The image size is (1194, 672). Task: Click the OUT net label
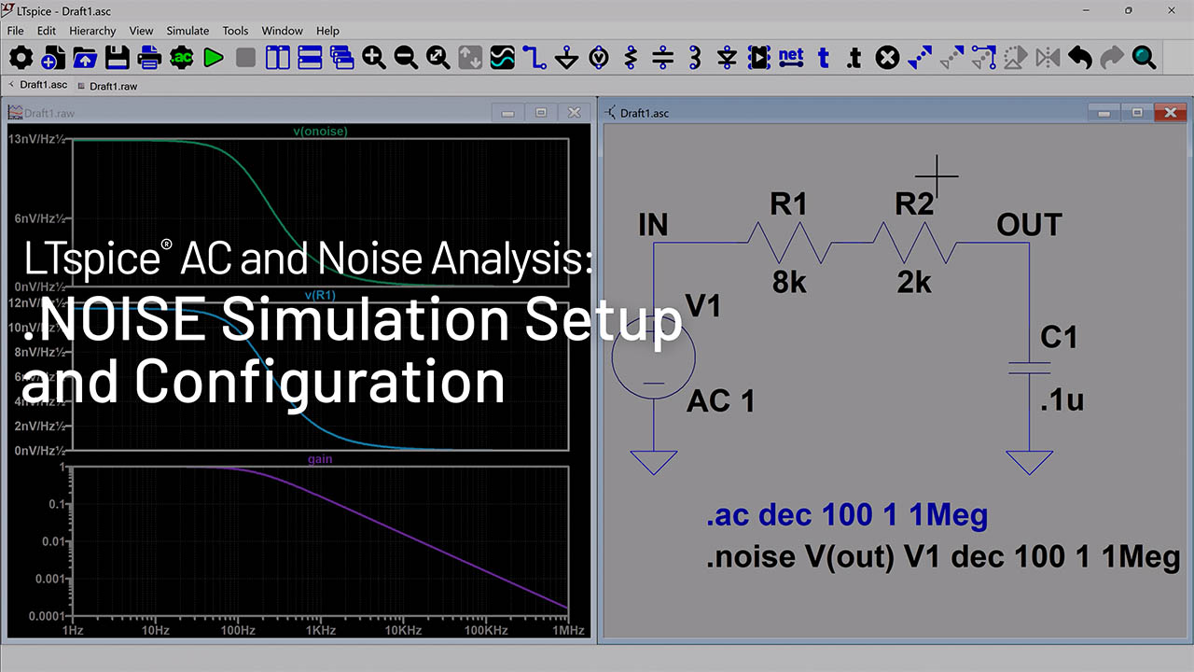click(1030, 225)
